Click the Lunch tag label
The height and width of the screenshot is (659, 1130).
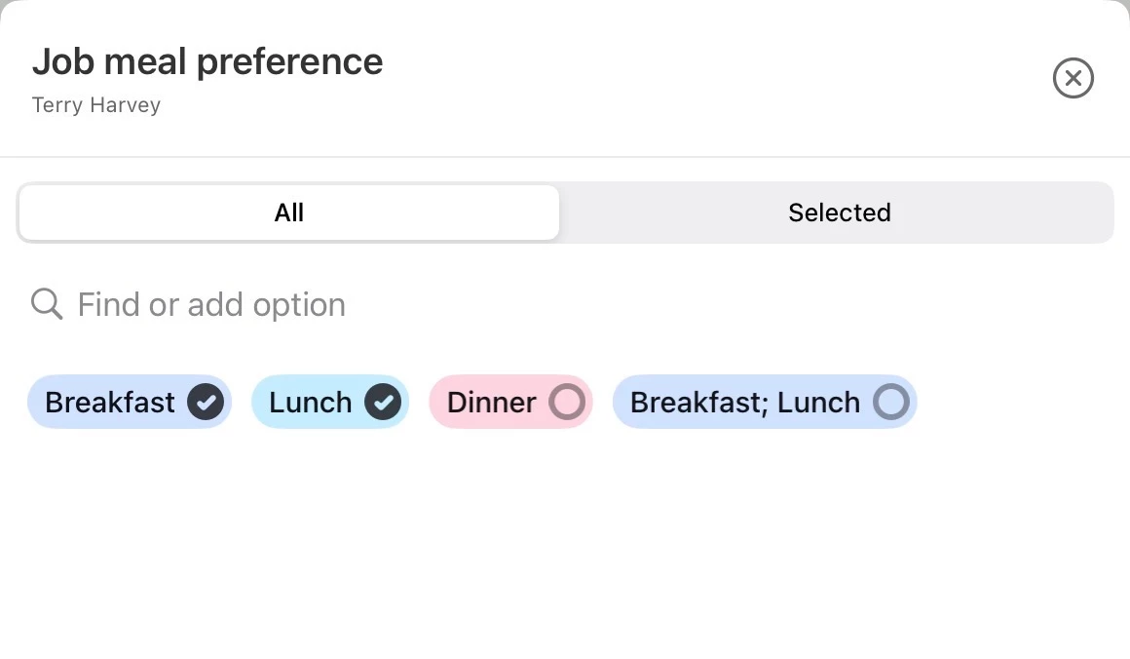pos(310,402)
